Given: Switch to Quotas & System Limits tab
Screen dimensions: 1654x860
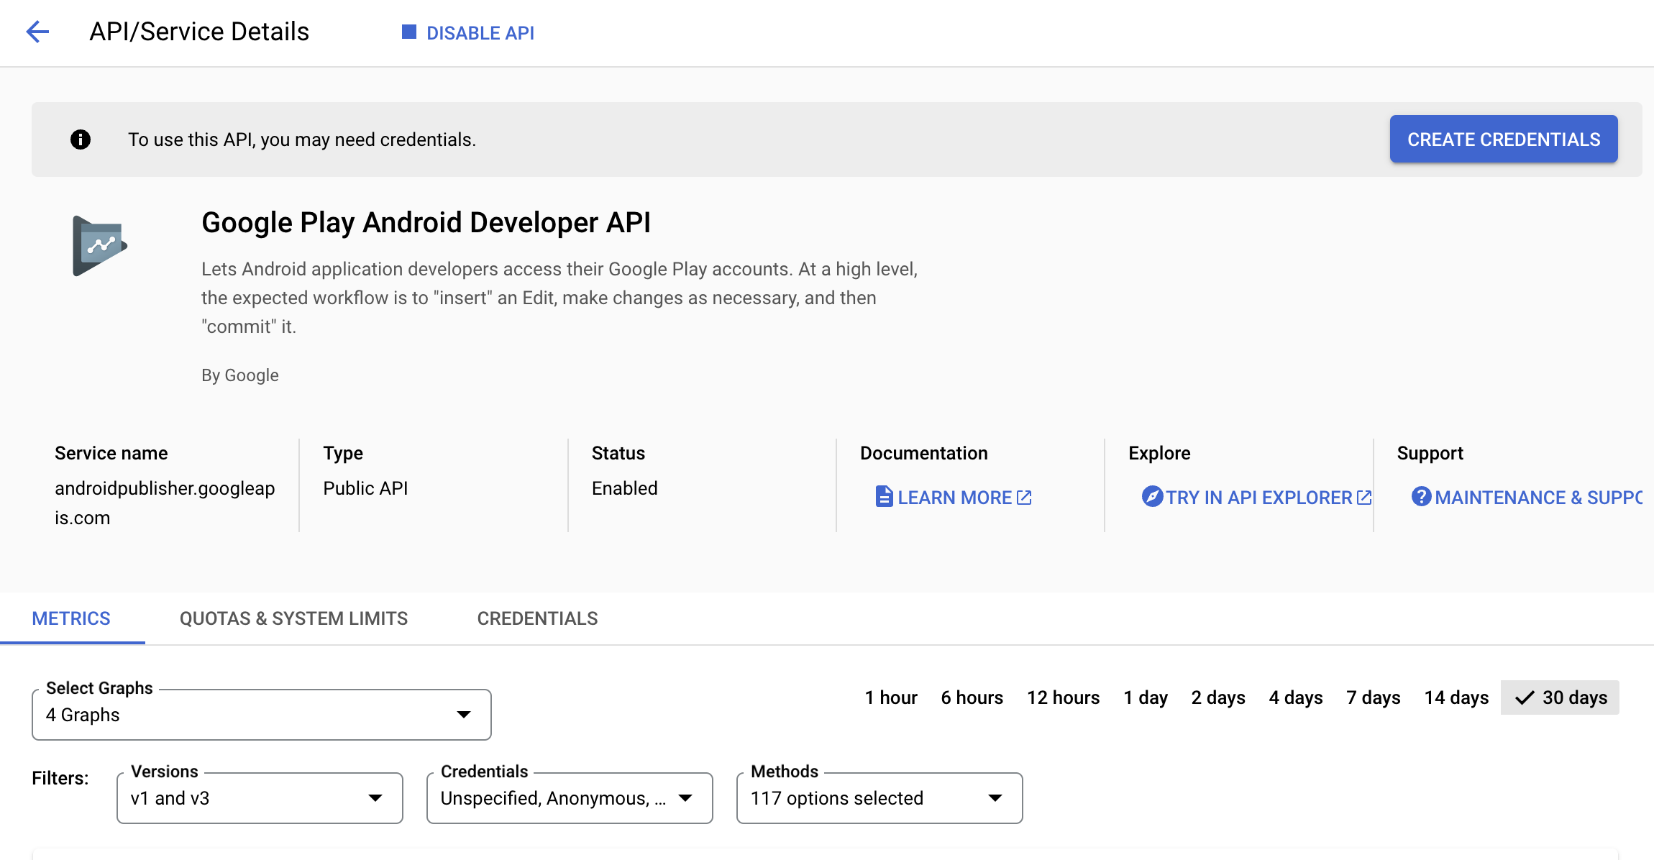Looking at the screenshot, I should point(293,618).
